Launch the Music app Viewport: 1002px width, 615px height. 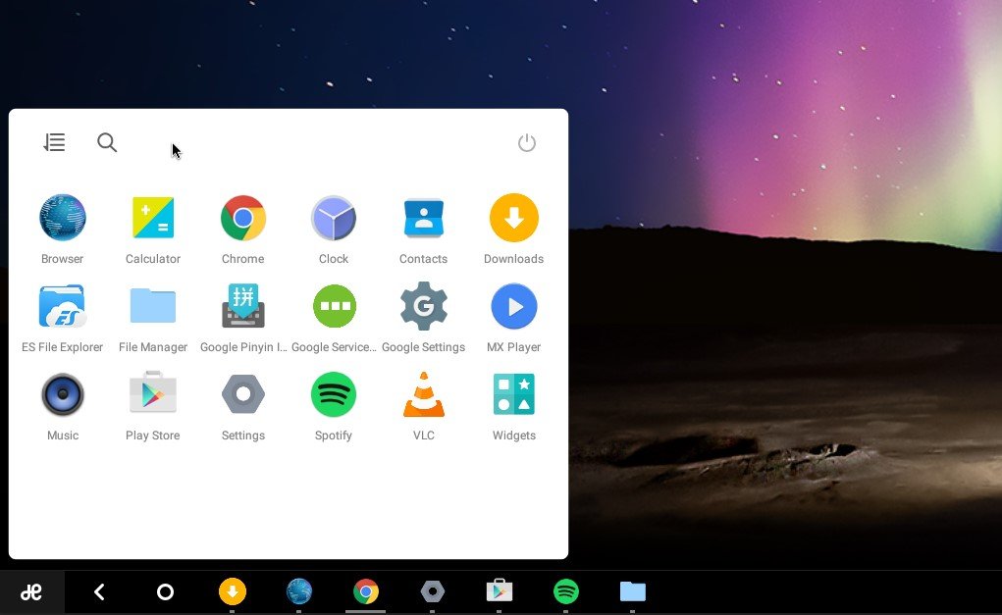[62, 395]
